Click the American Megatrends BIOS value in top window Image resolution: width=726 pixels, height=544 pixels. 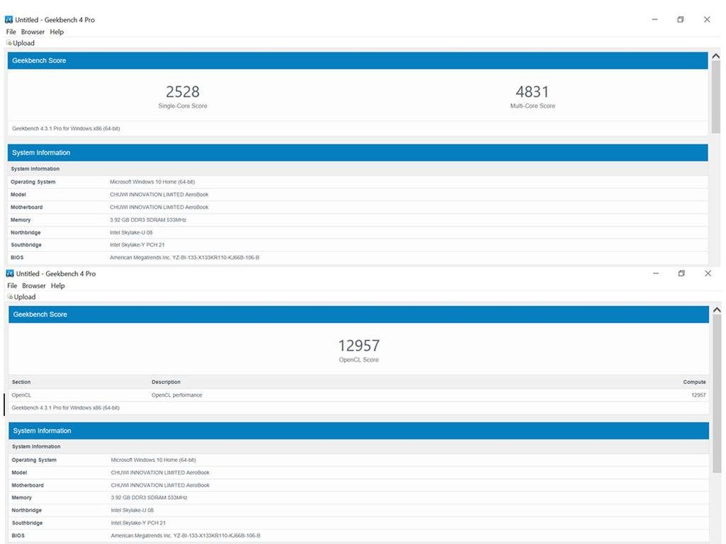click(x=184, y=258)
